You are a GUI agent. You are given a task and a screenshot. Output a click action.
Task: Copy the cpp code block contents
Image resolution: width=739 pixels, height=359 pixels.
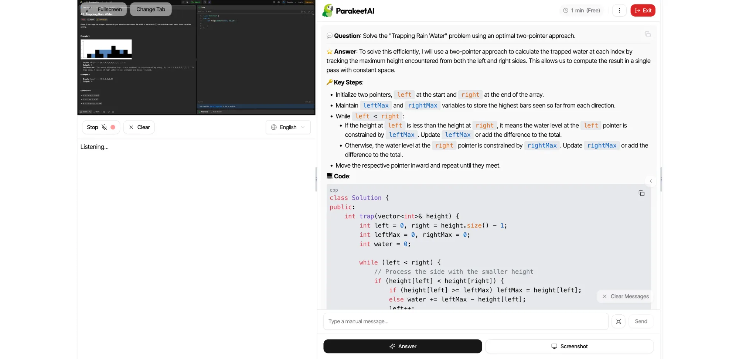click(641, 193)
